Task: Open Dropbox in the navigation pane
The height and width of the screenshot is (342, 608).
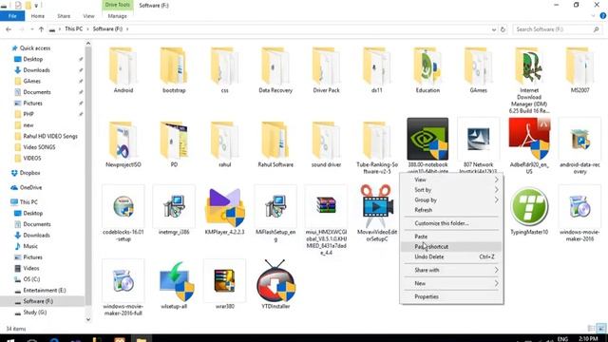Action: (x=29, y=173)
